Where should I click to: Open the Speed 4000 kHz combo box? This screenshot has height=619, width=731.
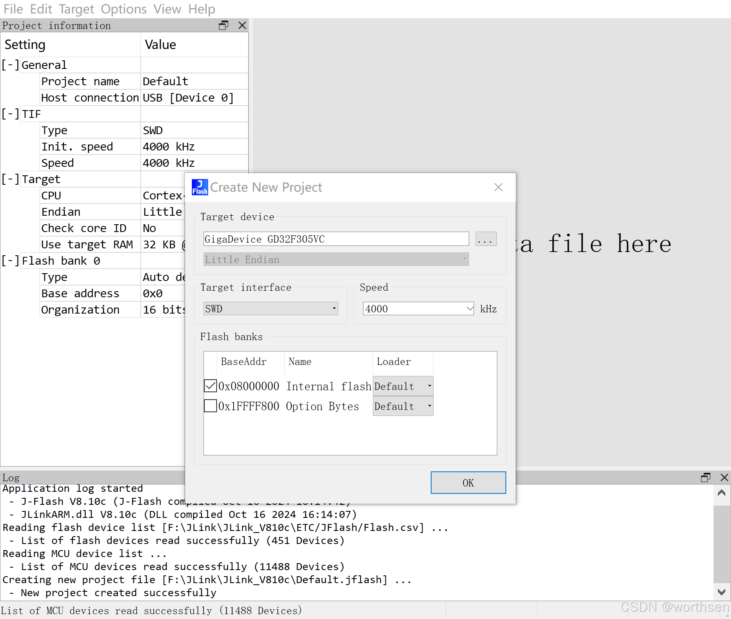pyautogui.click(x=419, y=309)
